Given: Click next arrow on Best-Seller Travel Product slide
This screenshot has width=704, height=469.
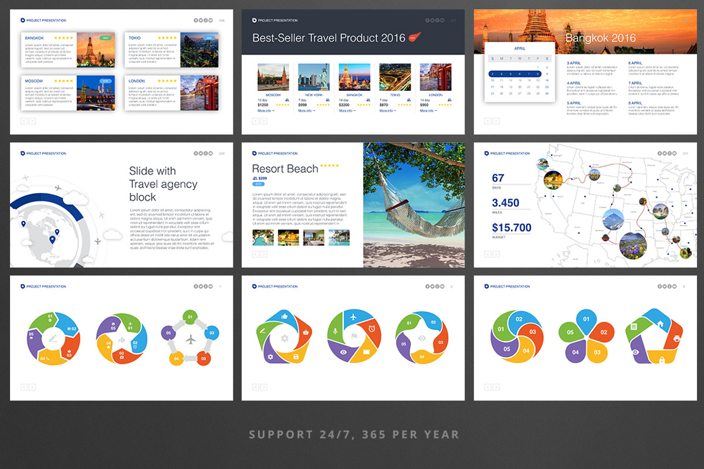Looking at the screenshot, I should pos(264,121).
